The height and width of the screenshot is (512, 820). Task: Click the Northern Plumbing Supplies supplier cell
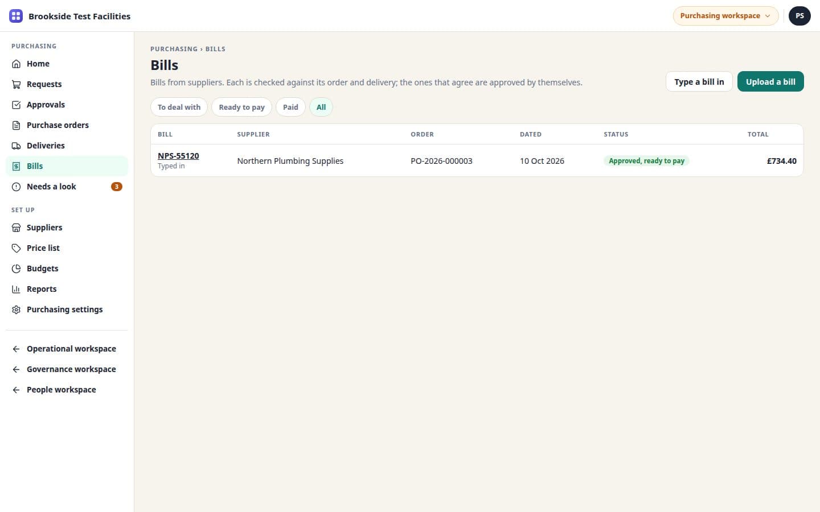290,161
